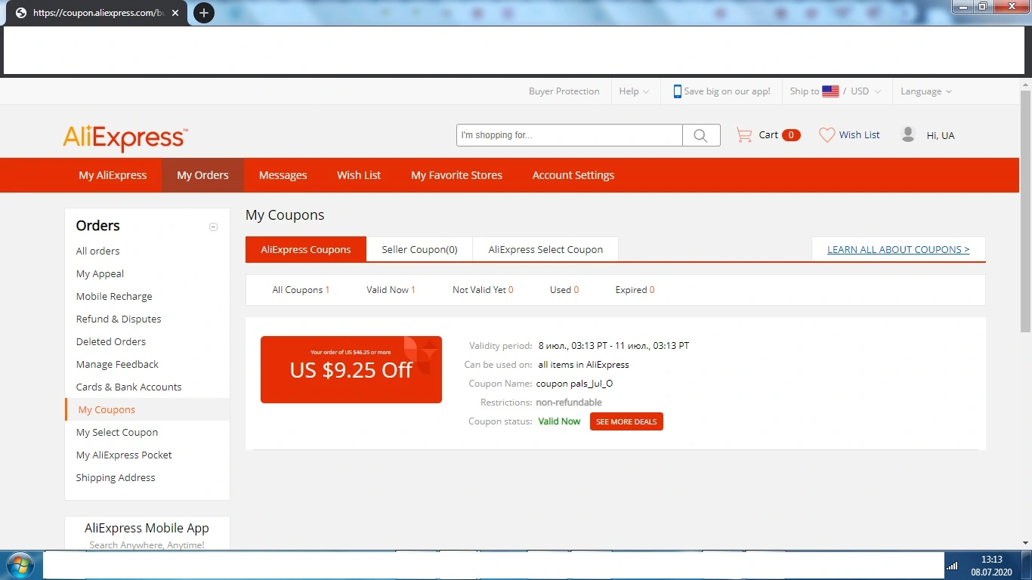
Task: Focus the I'm shopping for search field
Action: point(570,135)
